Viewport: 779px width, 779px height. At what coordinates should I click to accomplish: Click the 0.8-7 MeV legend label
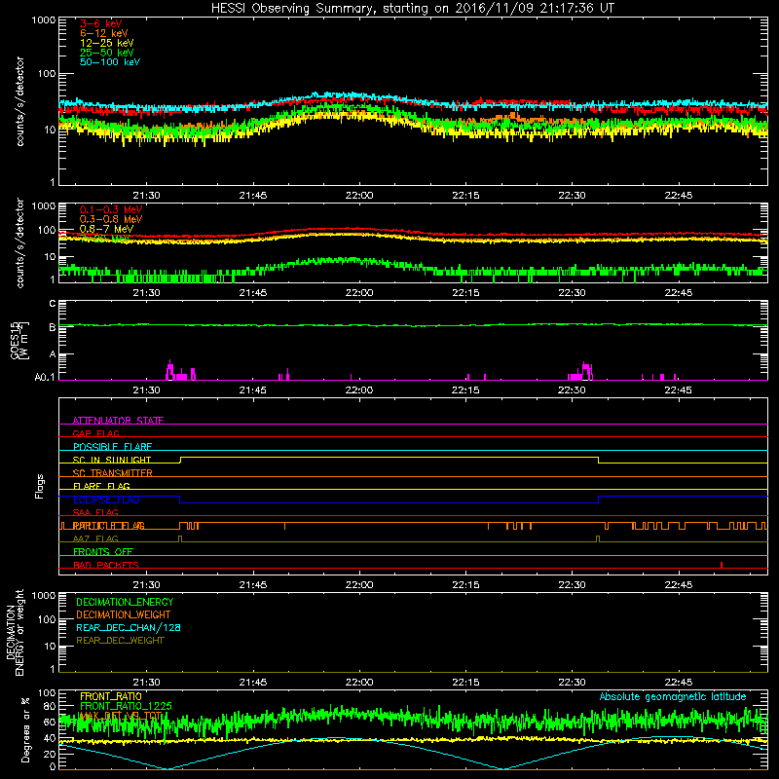pos(106,229)
